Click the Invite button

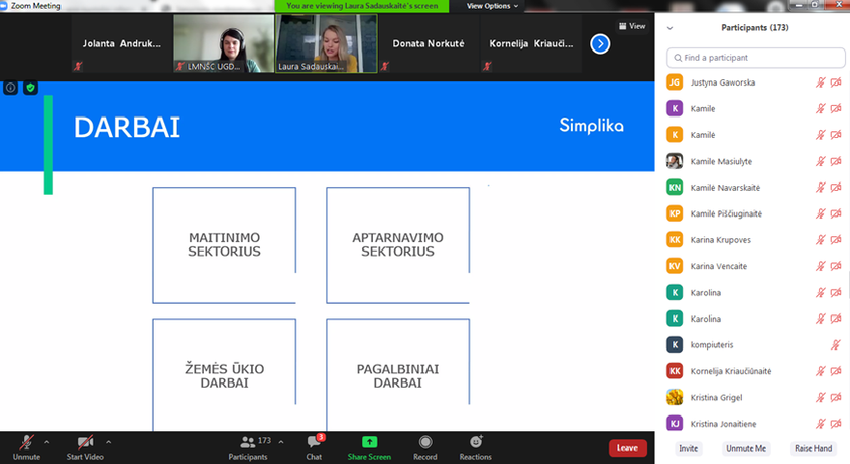pyautogui.click(x=688, y=449)
